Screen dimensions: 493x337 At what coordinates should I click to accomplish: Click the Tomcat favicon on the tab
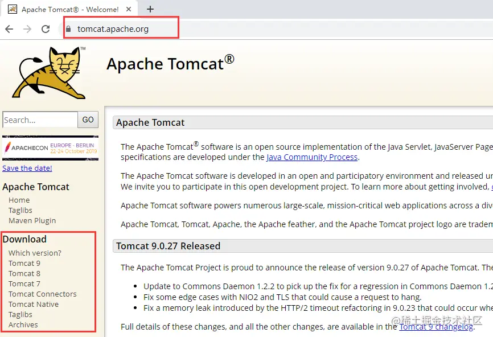coord(13,9)
